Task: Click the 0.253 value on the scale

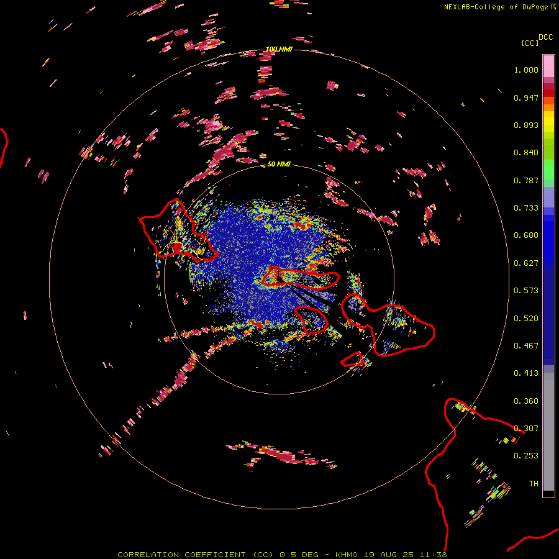Action: tap(526, 456)
